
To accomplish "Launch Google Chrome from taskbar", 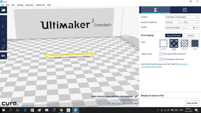I will (x=61, y=110).
